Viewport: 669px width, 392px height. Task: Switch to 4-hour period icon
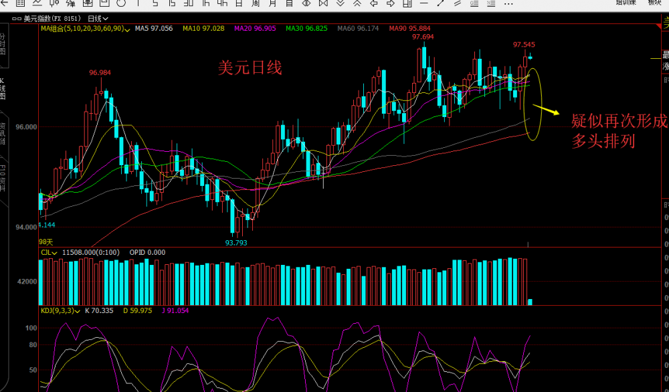(x=222, y=3)
